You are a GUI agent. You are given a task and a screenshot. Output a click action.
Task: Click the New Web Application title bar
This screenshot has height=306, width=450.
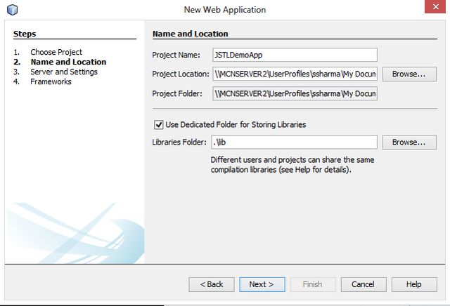(225, 9)
